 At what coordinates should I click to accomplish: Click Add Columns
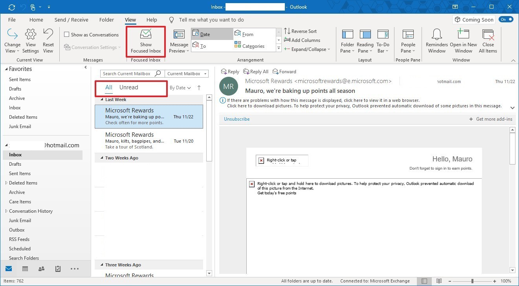click(x=302, y=40)
